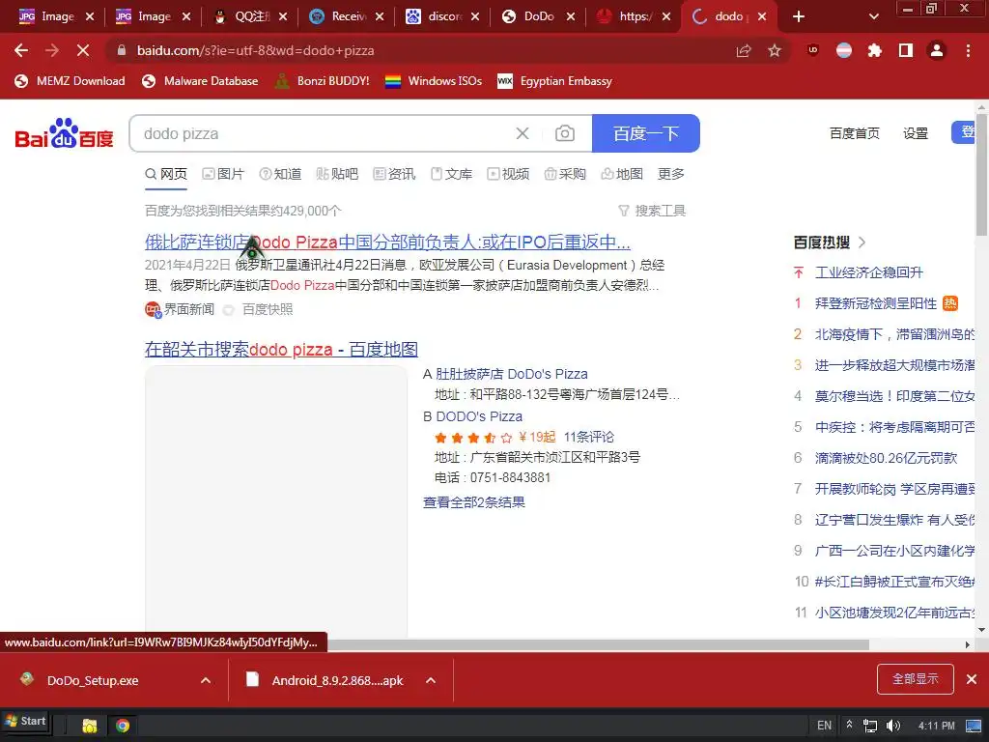Open Malware Database bookmark
This screenshot has width=989, height=742.
pyautogui.click(x=200, y=81)
